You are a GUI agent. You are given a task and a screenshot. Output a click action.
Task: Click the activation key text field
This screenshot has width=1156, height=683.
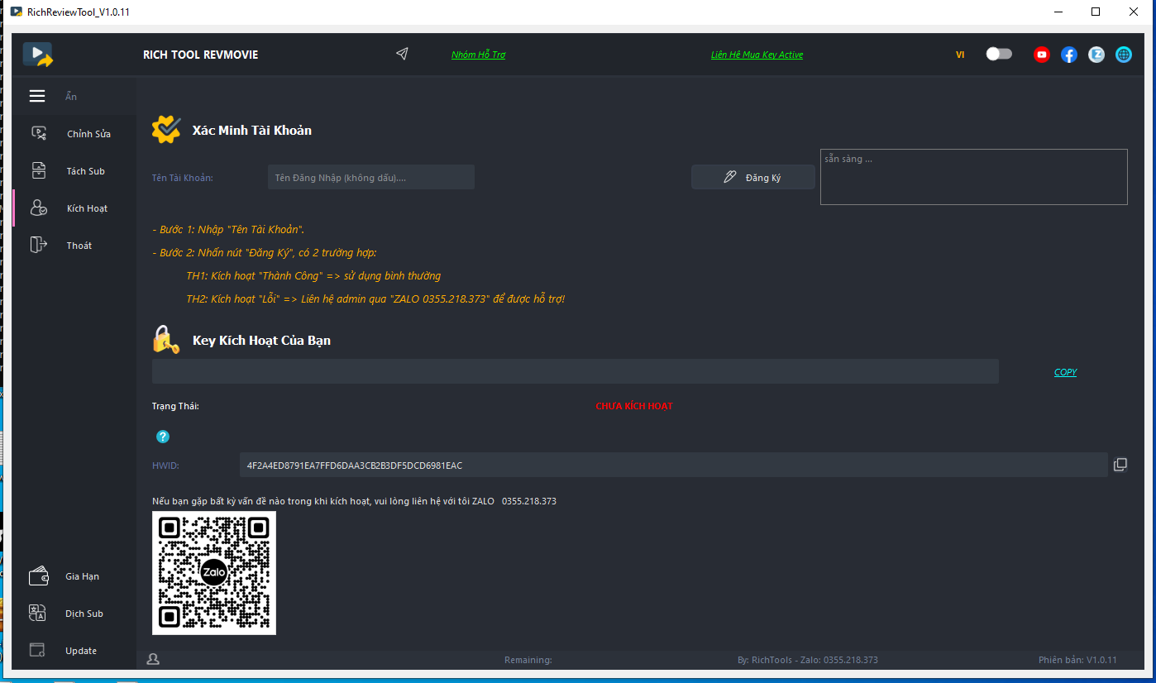(x=576, y=371)
